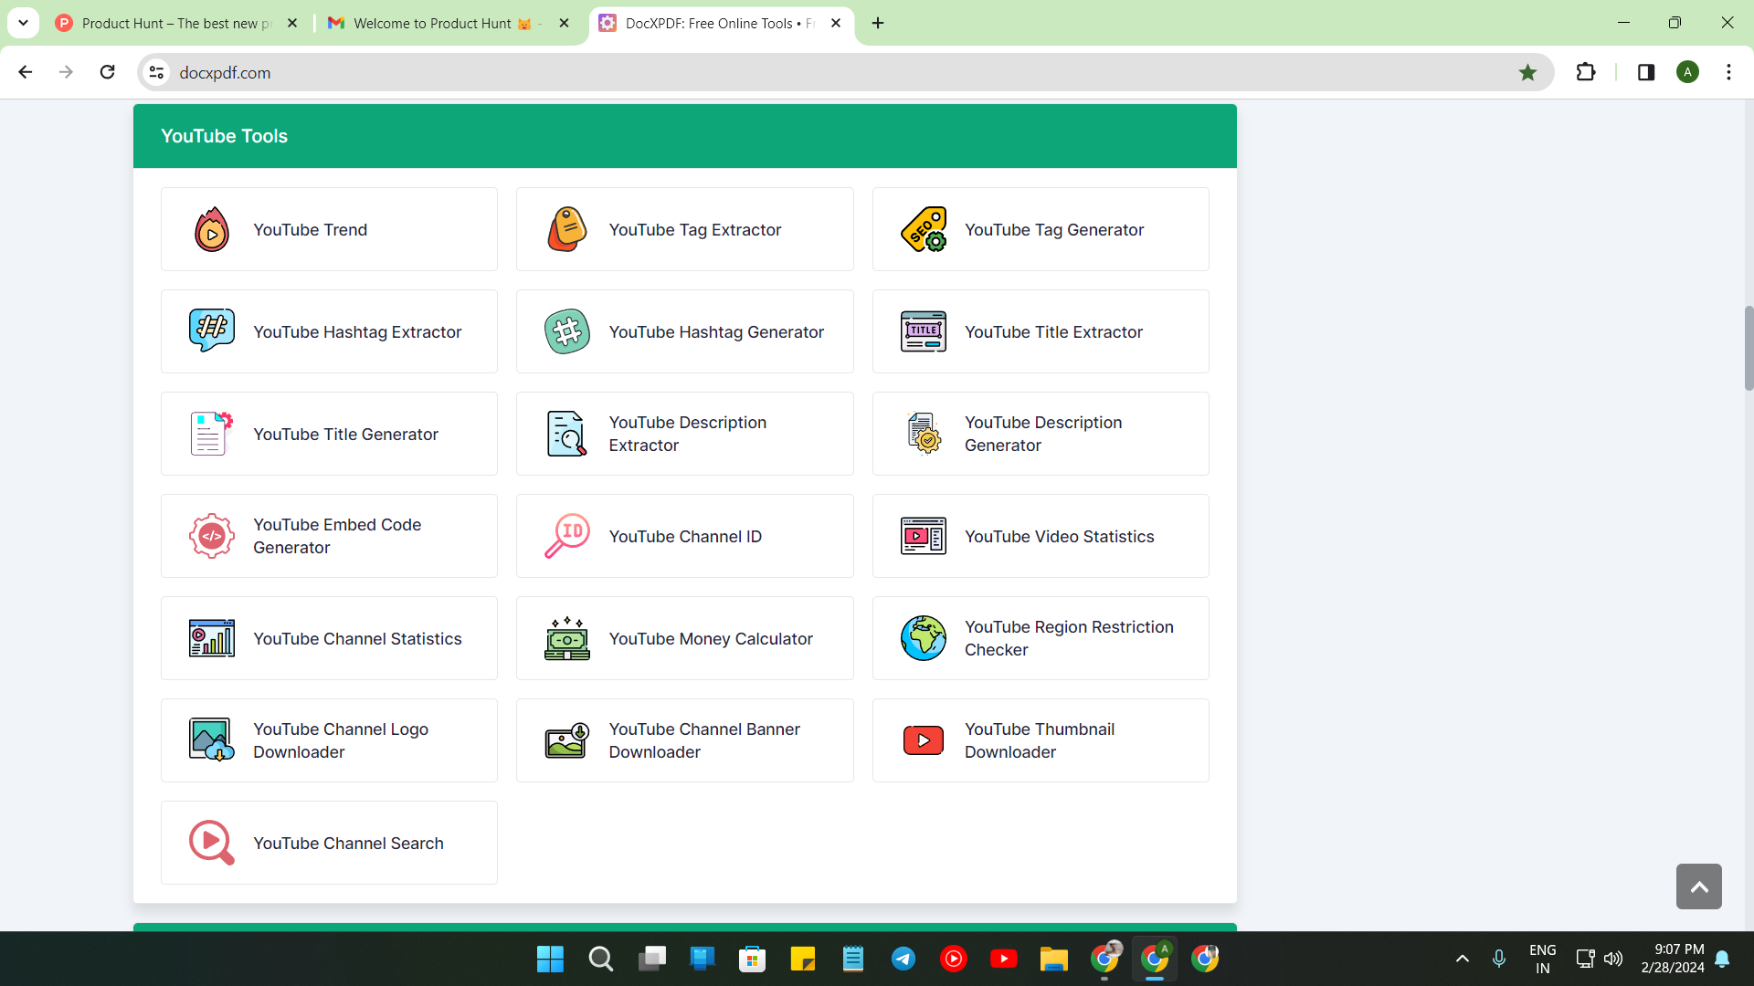
Task: Click the YouTube Tools section header
Action: pos(685,136)
